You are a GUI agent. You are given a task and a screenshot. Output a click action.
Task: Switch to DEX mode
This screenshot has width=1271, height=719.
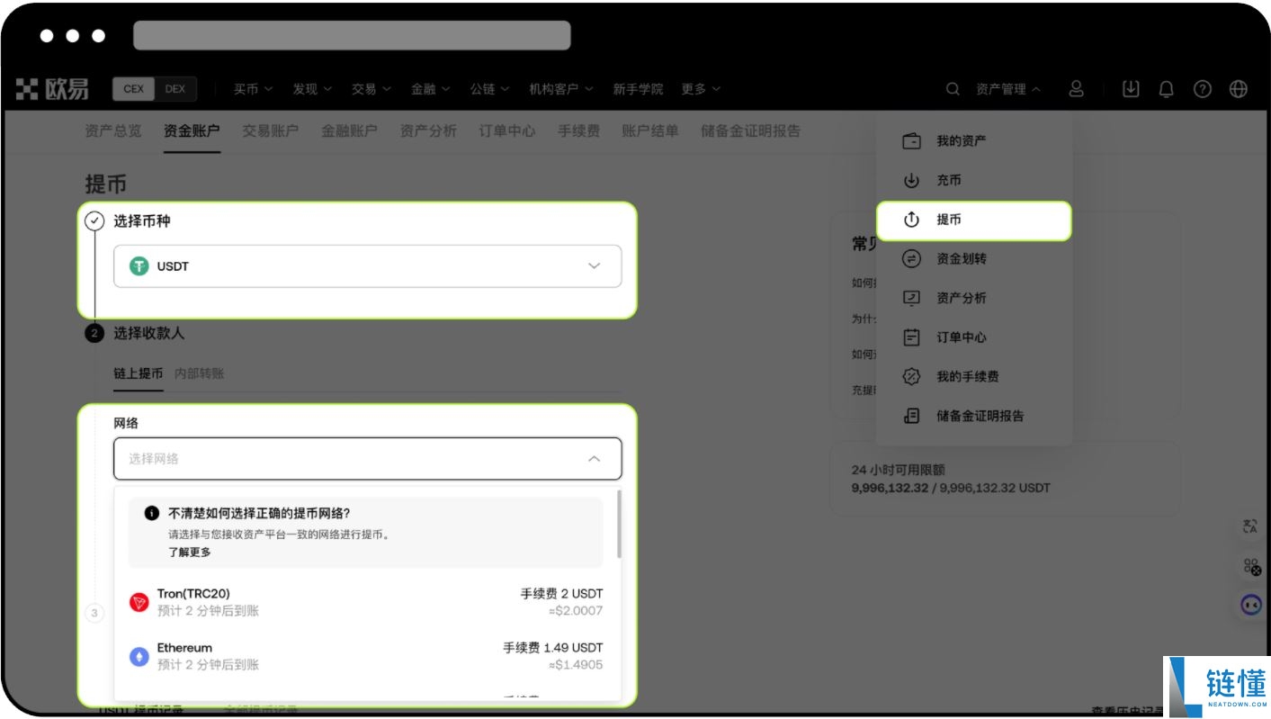pos(175,89)
